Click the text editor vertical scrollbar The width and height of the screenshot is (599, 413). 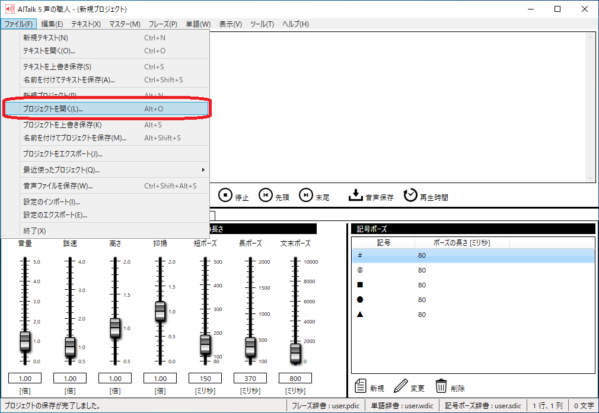pos(590,107)
